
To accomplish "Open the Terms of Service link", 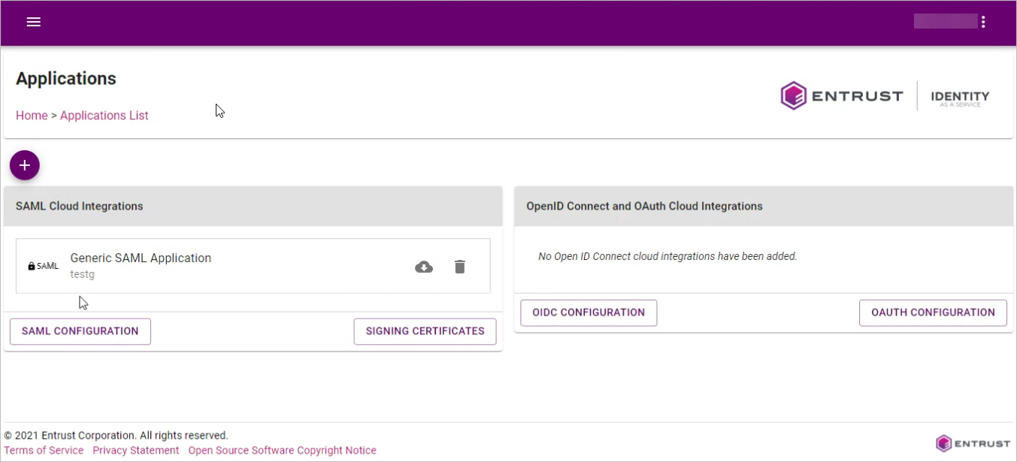I will (x=44, y=451).
